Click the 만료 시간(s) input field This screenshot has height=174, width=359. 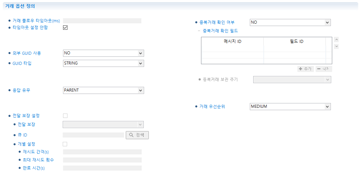102,168
